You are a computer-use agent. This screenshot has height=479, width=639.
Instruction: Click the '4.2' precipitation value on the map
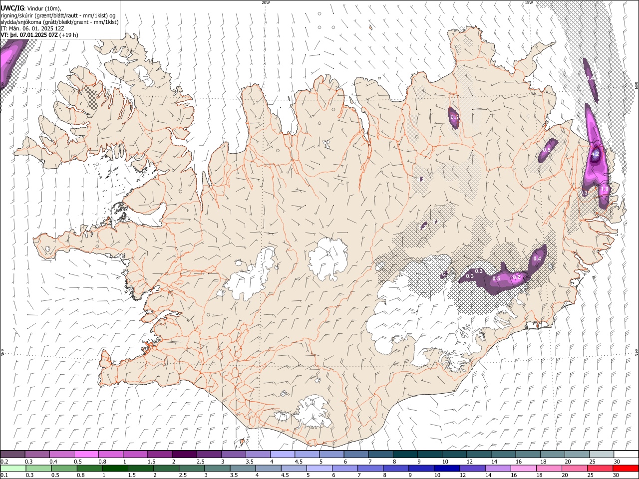[x=595, y=154]
